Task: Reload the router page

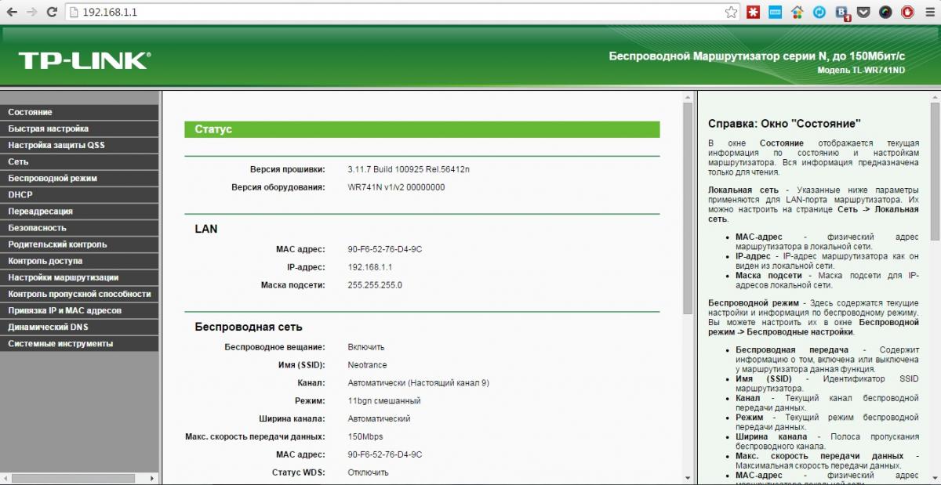Action: 52,13
